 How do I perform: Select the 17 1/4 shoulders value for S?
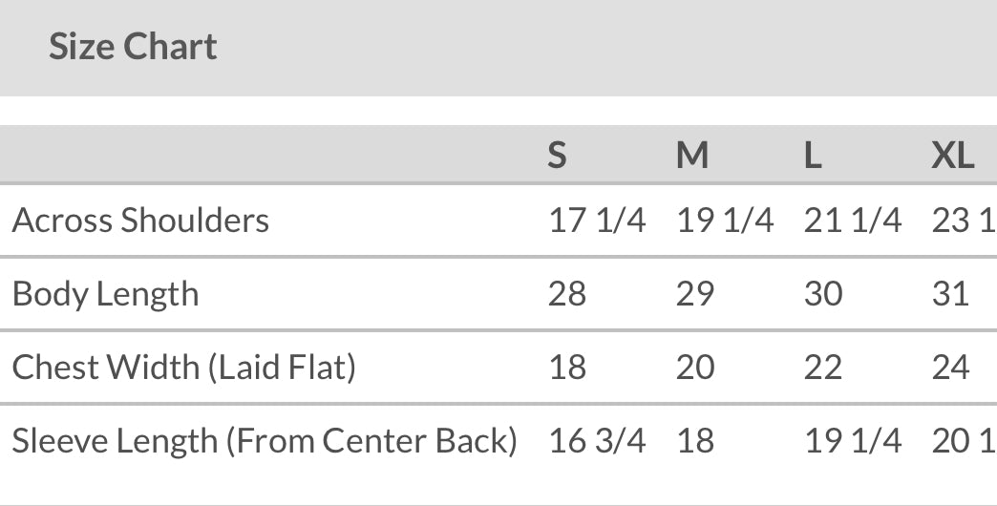coord(597,221)
